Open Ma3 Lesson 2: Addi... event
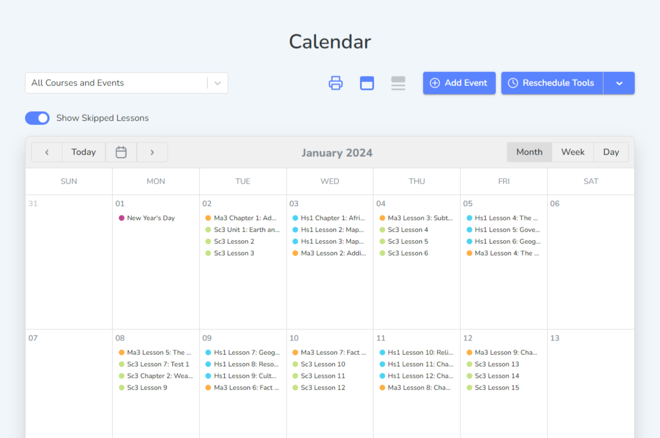The height and width of the screenshot is (438, 660). click(x=329, y=253)
